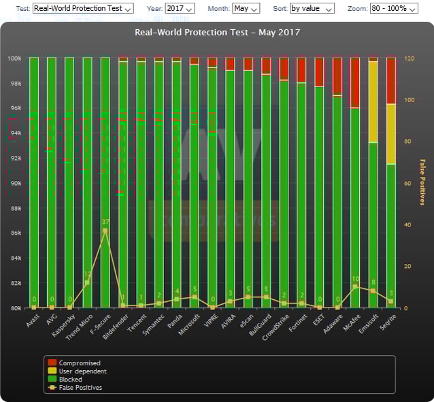Click the BullGuard false positives marker labeled 5
The image size is (434, 402).
click(x=266, y=297)
